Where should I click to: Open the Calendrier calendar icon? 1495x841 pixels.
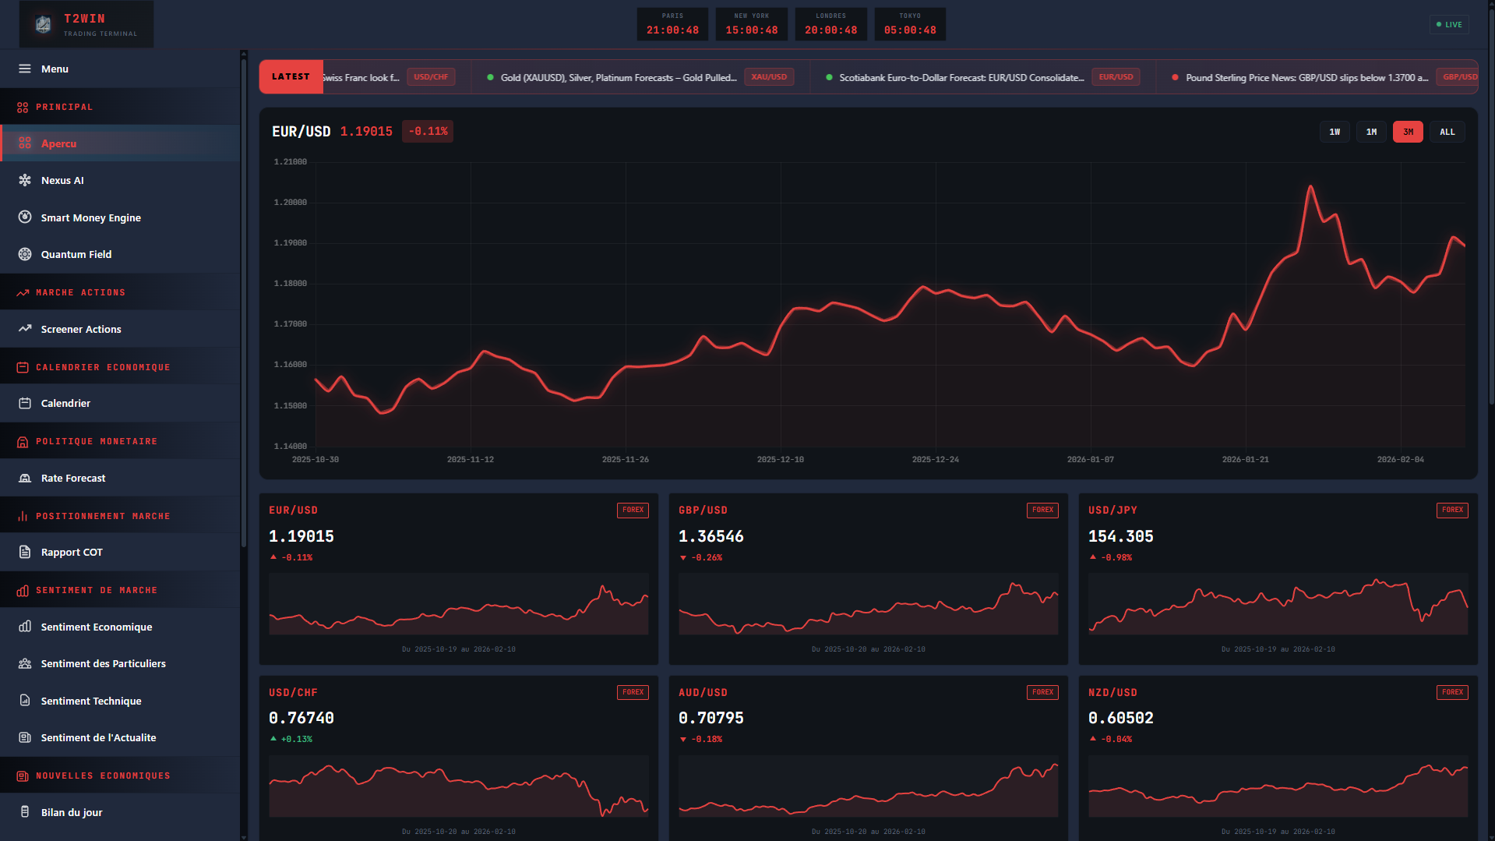coord(25,403)
